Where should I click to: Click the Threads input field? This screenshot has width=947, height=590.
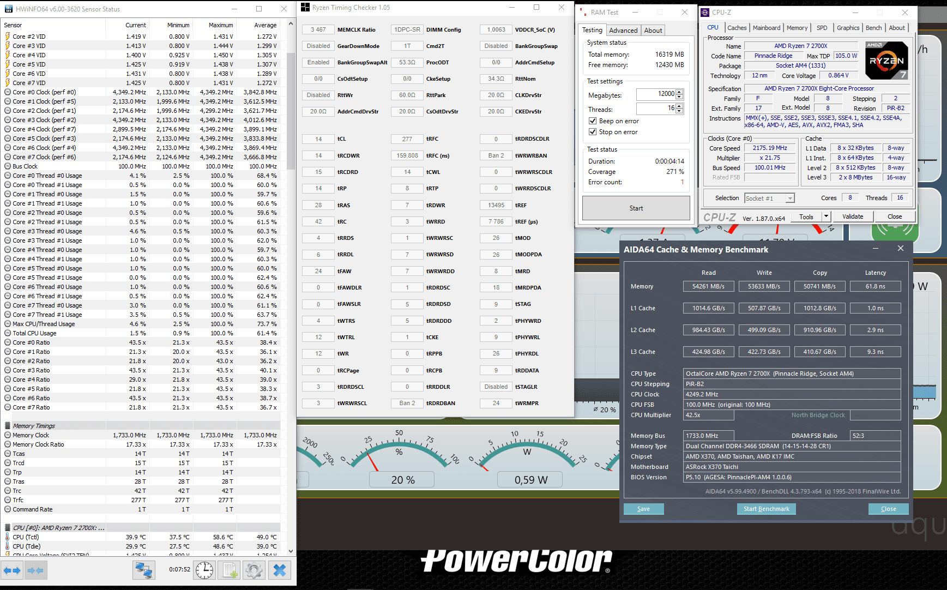(x=656, y=109)
